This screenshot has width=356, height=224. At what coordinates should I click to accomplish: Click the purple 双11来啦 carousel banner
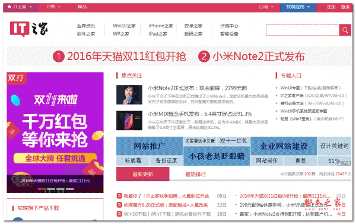pos(55,132)
